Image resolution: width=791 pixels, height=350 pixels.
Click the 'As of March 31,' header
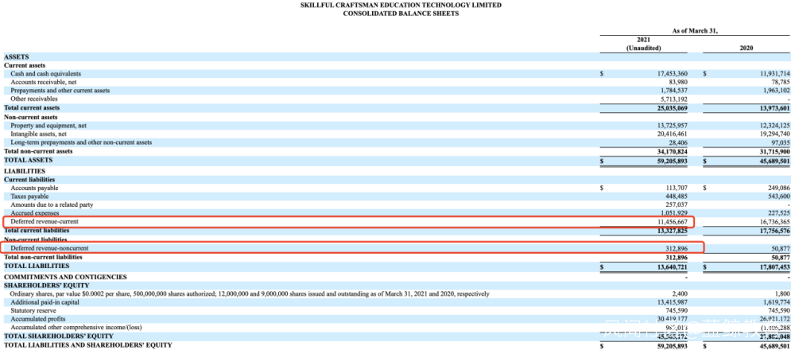(x=695, y=31)
